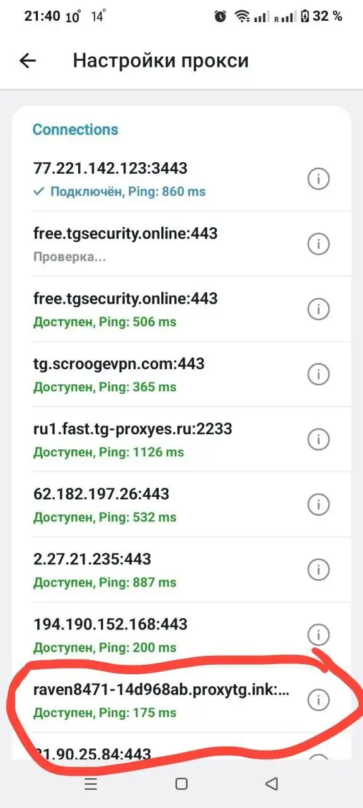Open info for second free.tgsecurity.online entry

point(319,309)
